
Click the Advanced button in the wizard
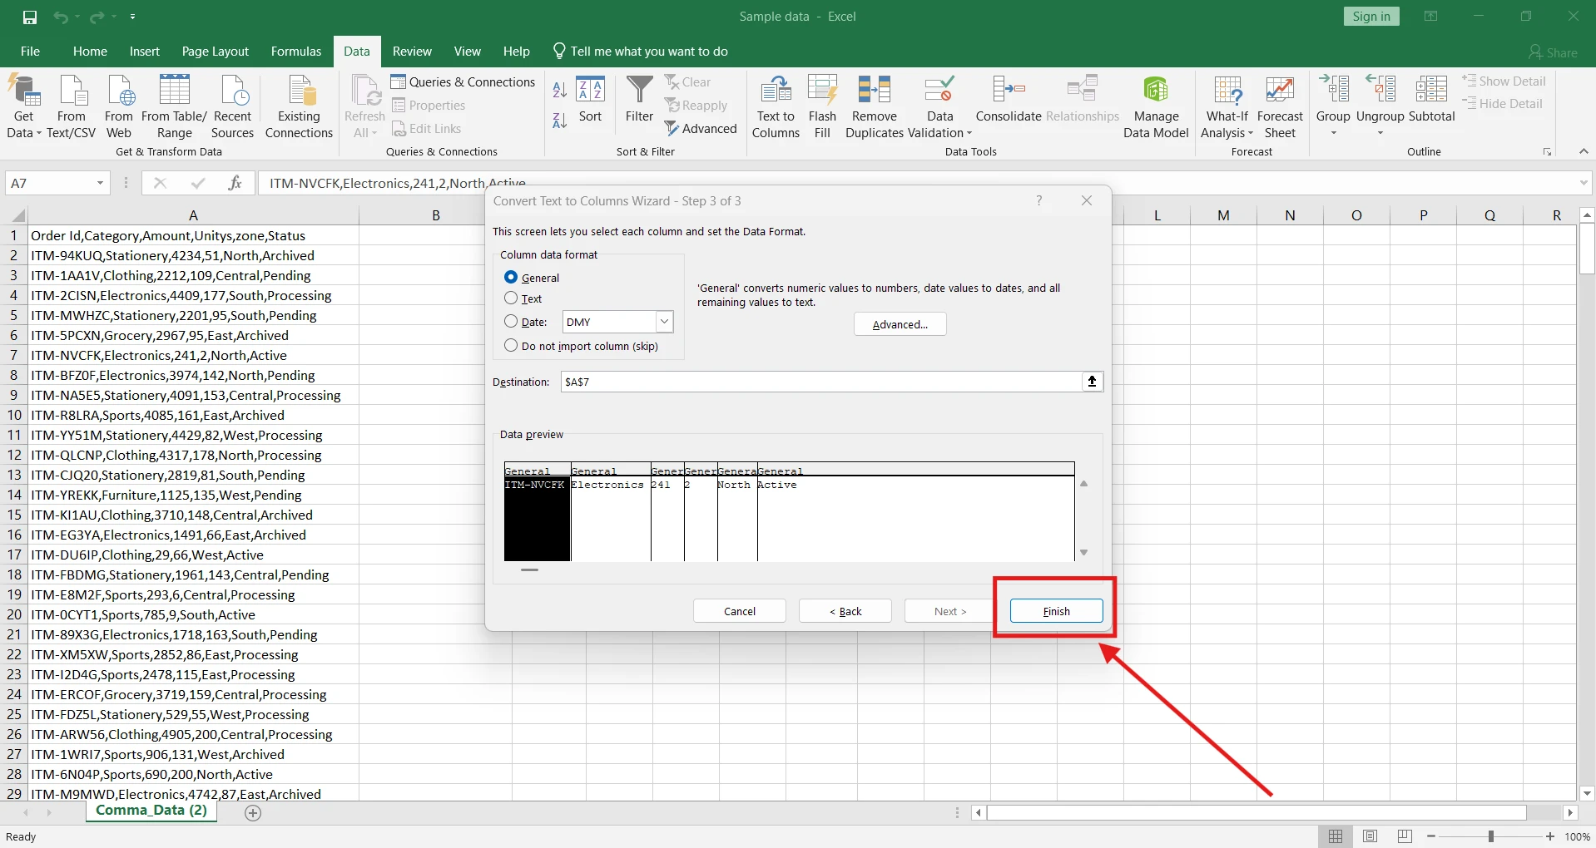[900, 324]
